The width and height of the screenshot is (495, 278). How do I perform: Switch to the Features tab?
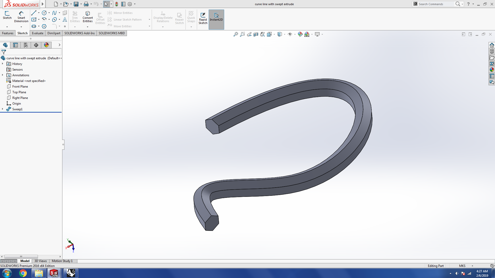tap(8, 33)
